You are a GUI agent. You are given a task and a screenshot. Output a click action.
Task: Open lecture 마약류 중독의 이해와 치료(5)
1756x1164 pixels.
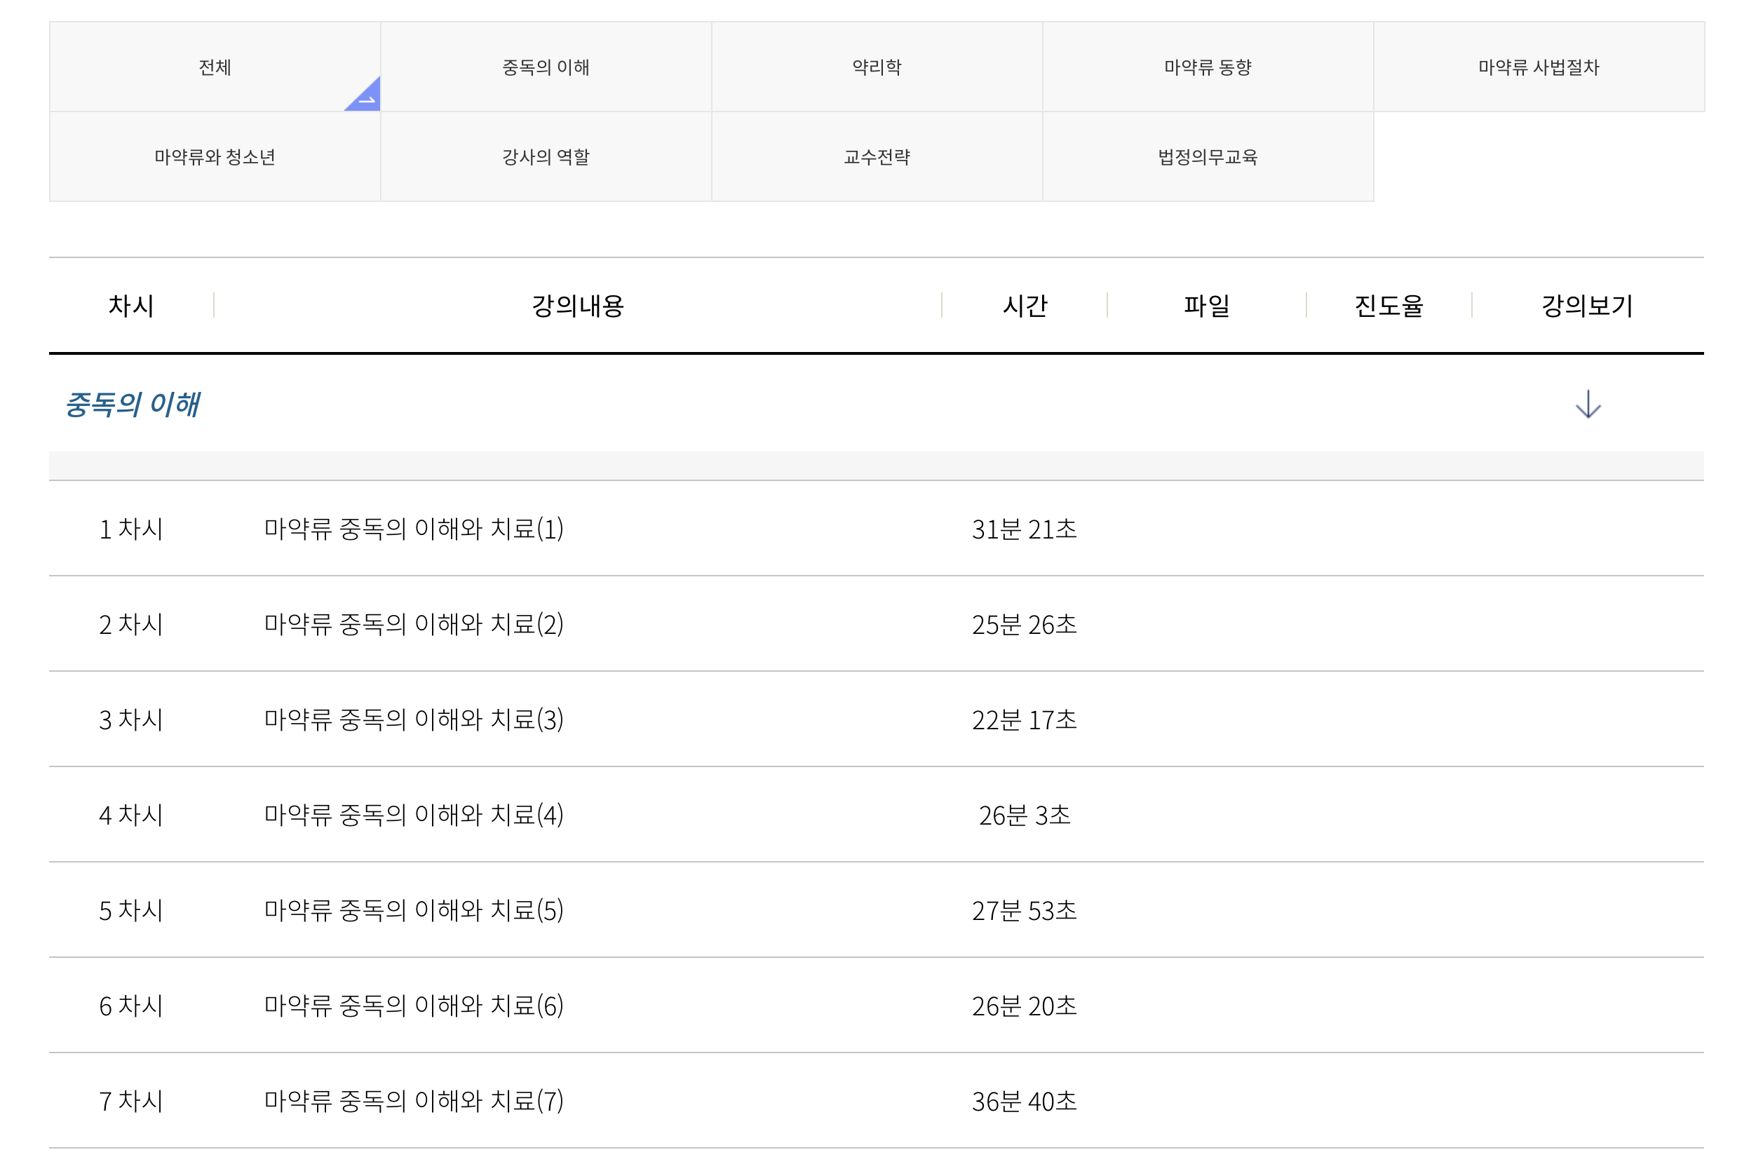[414, 909]
